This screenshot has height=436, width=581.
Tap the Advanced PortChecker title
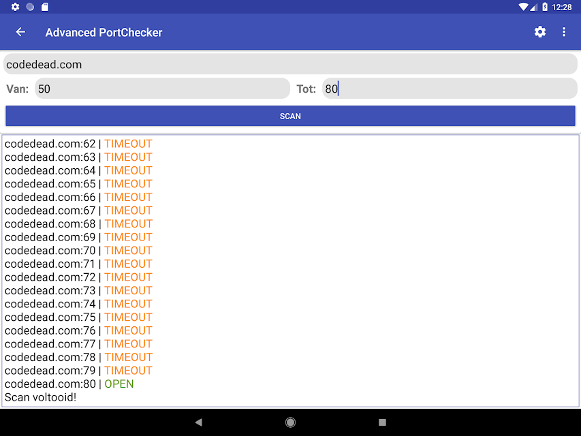pyautogui.click(x=104, y=32)
